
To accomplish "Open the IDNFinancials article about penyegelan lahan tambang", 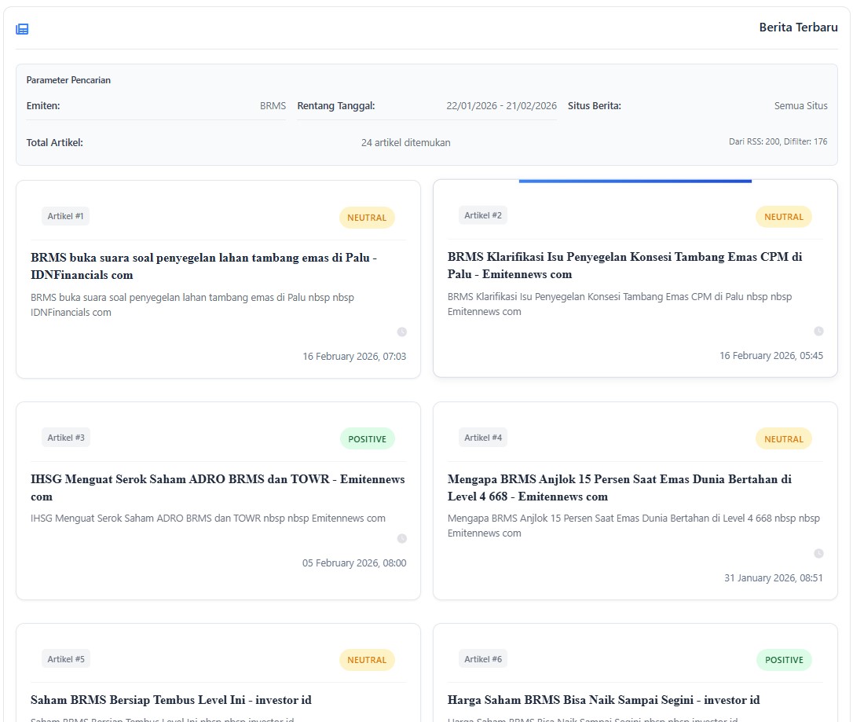I will click(x=203, y=266).
